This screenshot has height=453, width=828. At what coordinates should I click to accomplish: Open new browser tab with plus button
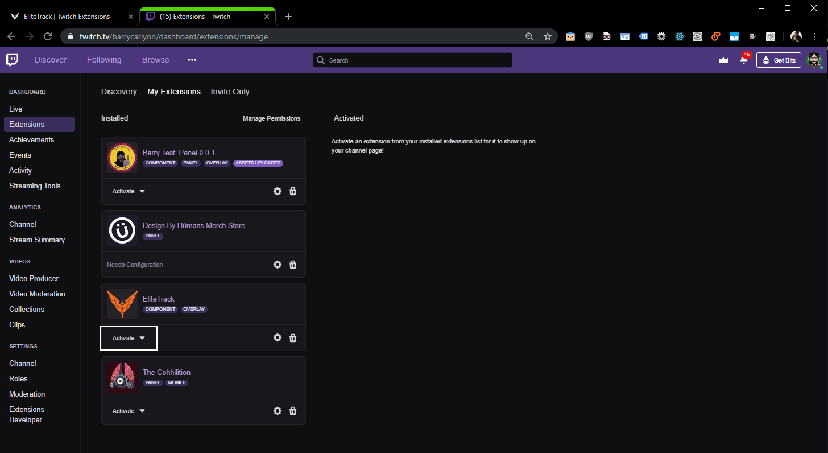tap(288, 17)
